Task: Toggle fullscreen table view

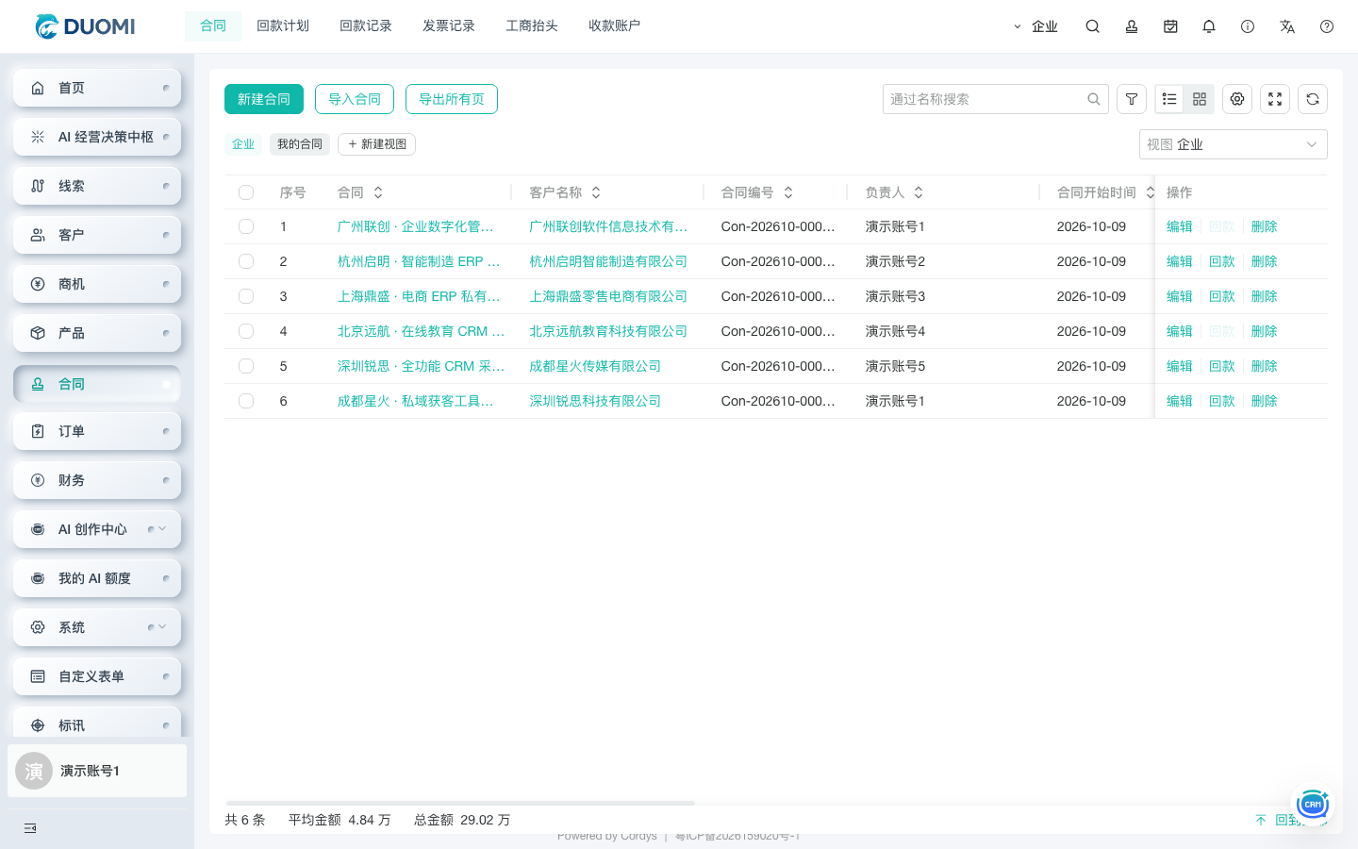Action: click(x=1275, y=99)
